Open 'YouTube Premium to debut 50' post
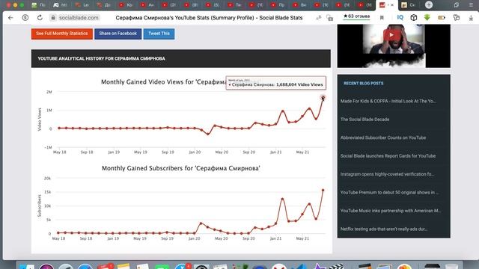The width and height of the screenshot is (479, 269). tap(389, 193)
